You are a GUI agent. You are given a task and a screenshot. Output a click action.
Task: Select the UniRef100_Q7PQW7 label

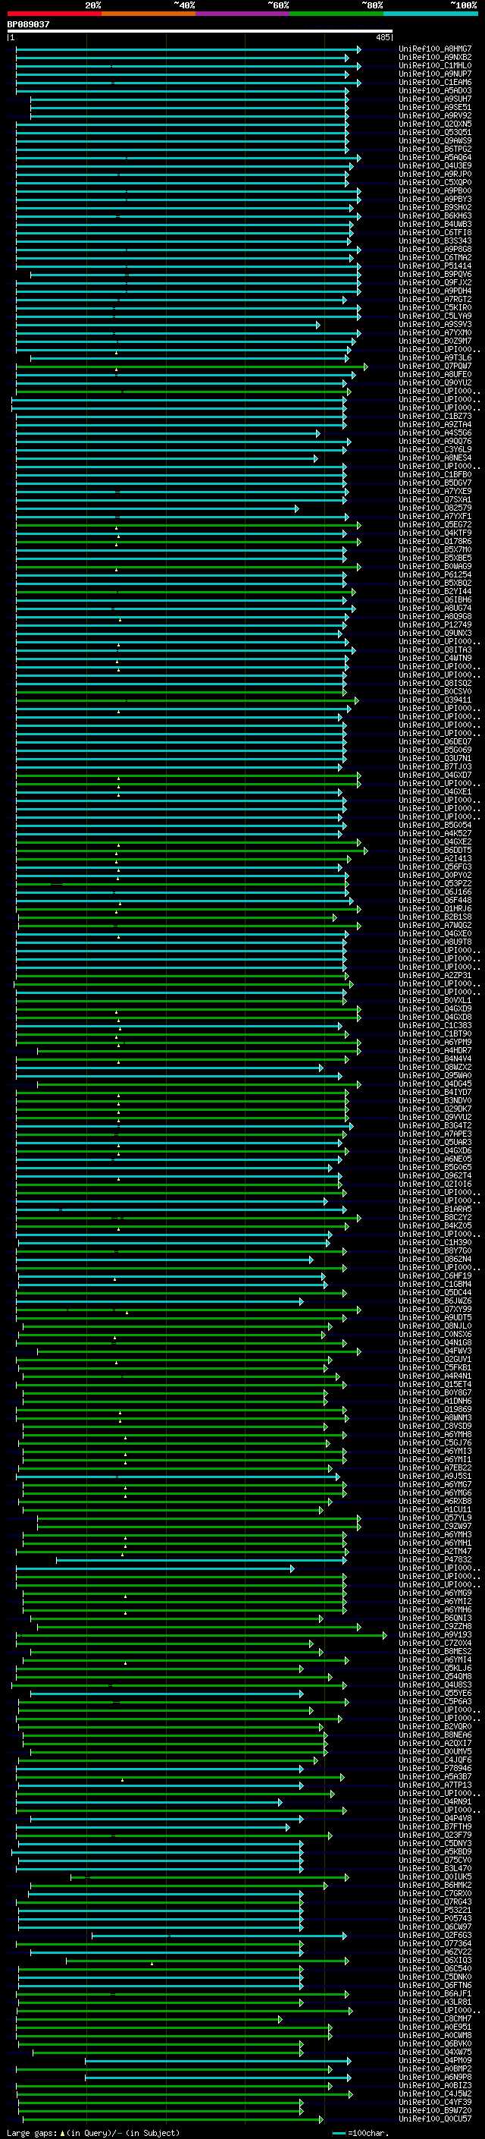tap(435, 366)
